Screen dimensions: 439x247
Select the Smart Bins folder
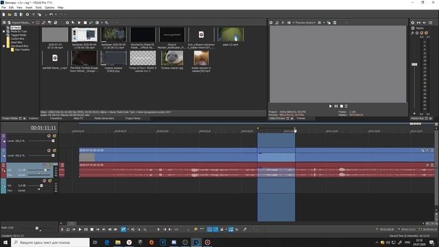tap(16, 43)
